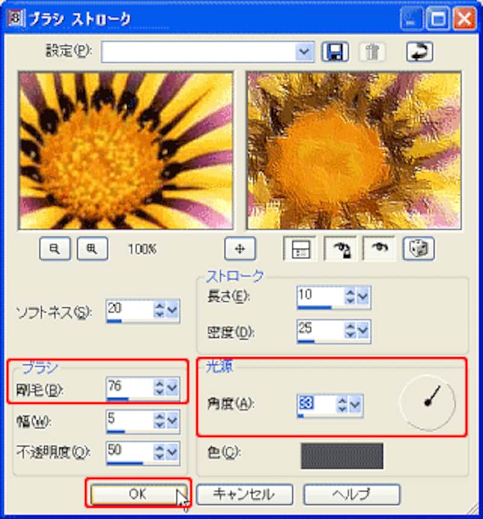Click the reset to default arrow icon
This screenshot has width=483, height=519.
click(x=420, y=52)
